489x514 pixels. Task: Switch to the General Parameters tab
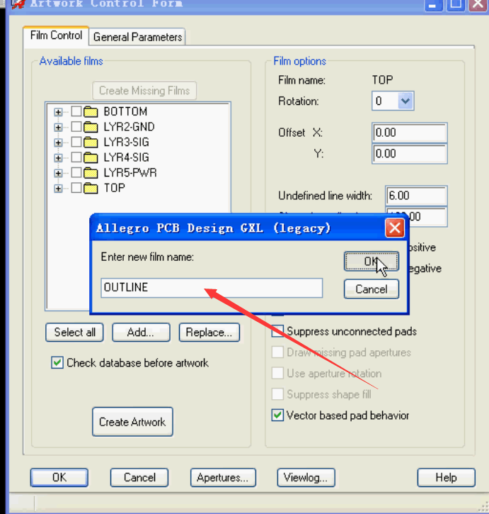point(137,37)
